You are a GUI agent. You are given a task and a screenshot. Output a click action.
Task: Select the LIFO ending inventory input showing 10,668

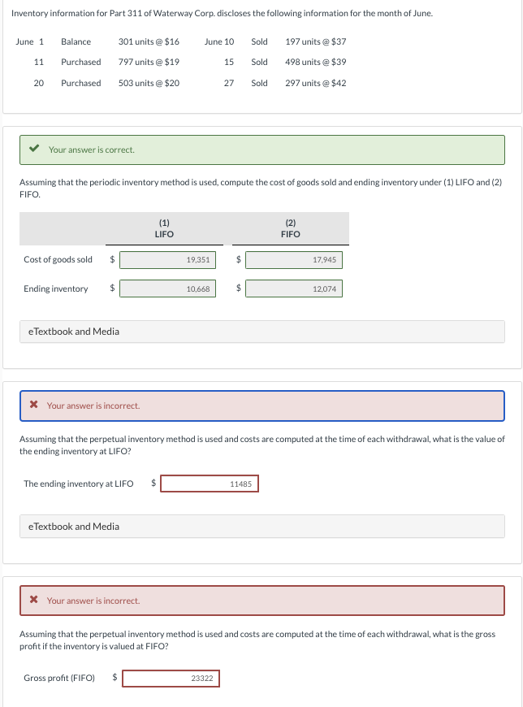166,288
